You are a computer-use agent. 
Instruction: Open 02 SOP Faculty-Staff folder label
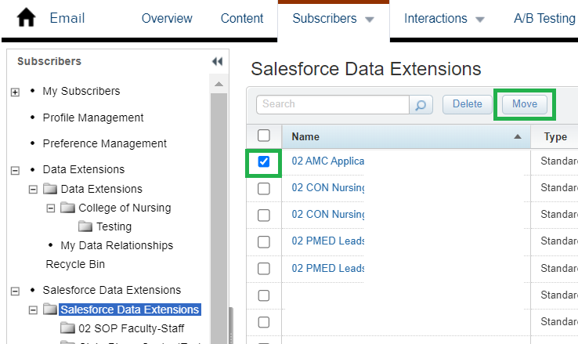click(x=132, y=328)
